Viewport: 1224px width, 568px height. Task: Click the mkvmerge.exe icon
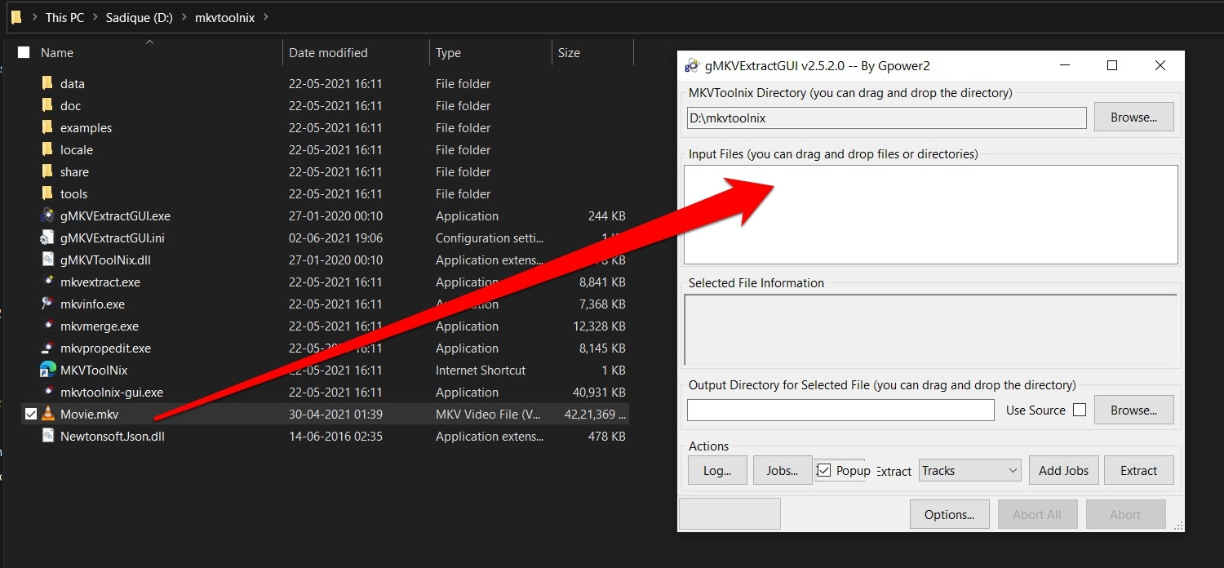47,326
